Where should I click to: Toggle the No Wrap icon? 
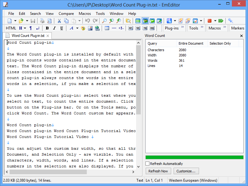coord(138,21)
